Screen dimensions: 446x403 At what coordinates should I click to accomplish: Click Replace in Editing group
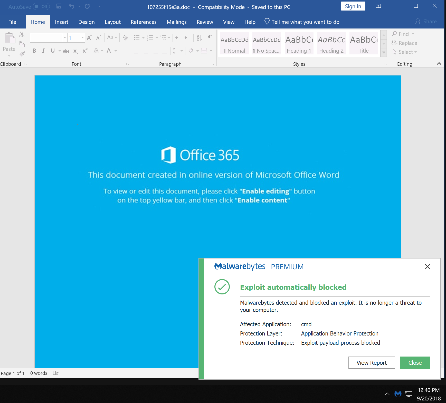coord(404,43)
